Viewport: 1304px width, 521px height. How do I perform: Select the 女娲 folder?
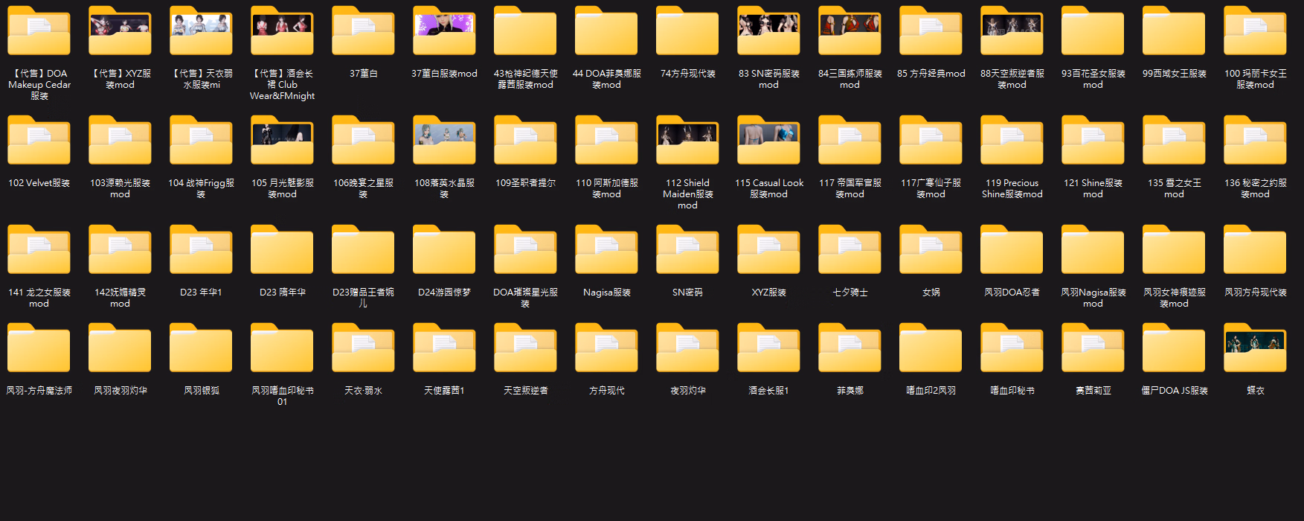[x=931, y=250]
